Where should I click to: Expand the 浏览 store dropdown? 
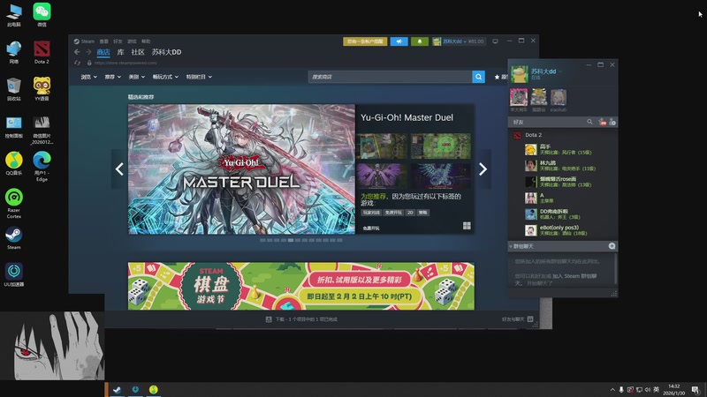pos(89,77)
